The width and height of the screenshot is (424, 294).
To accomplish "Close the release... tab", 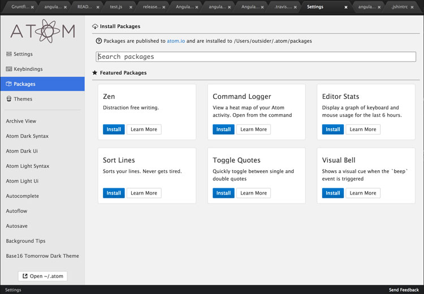I will coord(164,7).
